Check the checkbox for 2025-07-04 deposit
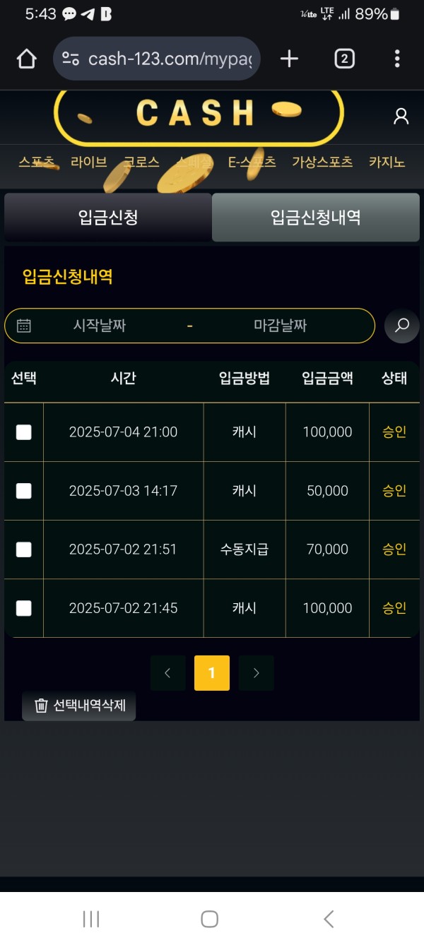This screenshot has width=424, height=945. tap(23, 432)
